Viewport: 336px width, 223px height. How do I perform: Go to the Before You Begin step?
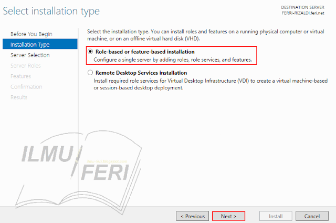tap(31, 34)
